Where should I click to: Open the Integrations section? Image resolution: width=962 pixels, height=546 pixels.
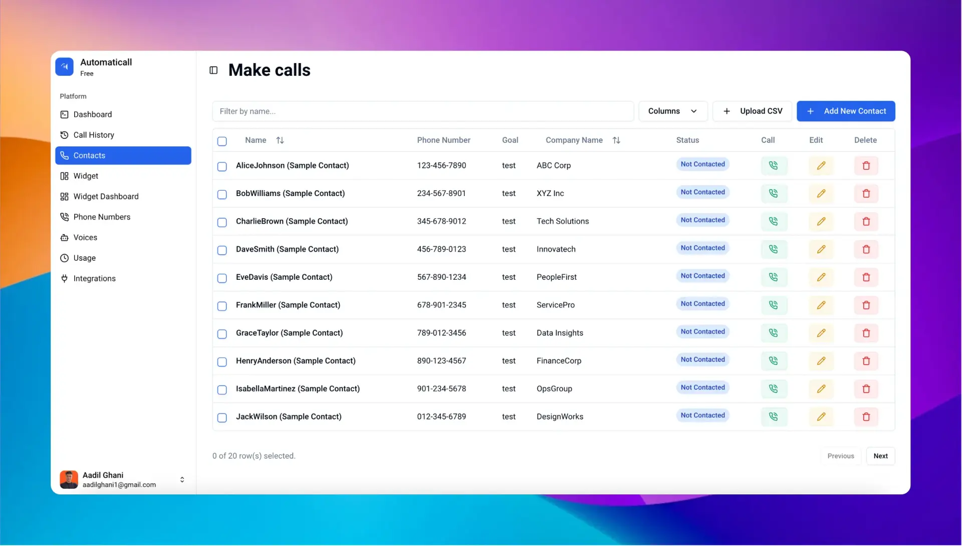pyautogui.click(x=94, y=278)
